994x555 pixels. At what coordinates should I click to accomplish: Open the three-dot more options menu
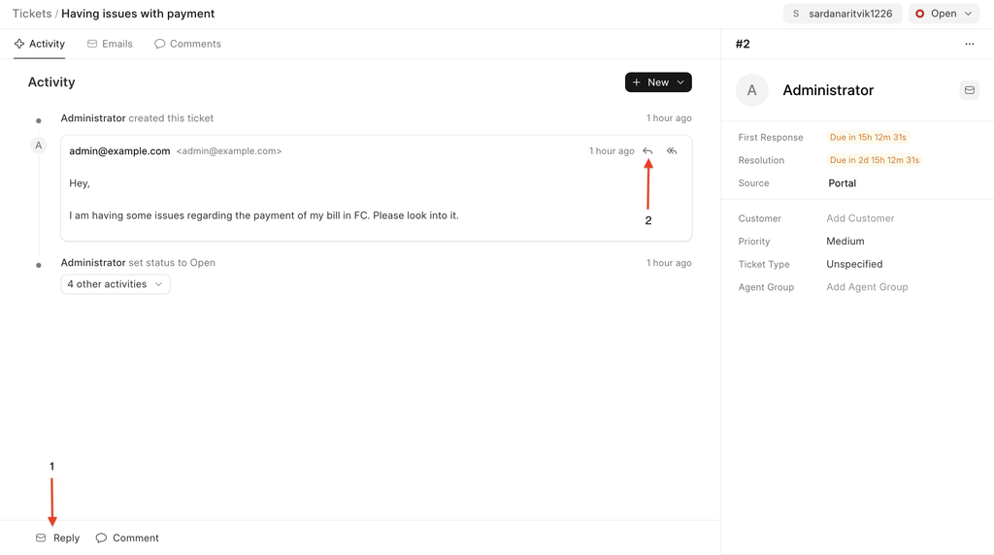point(969,45)
